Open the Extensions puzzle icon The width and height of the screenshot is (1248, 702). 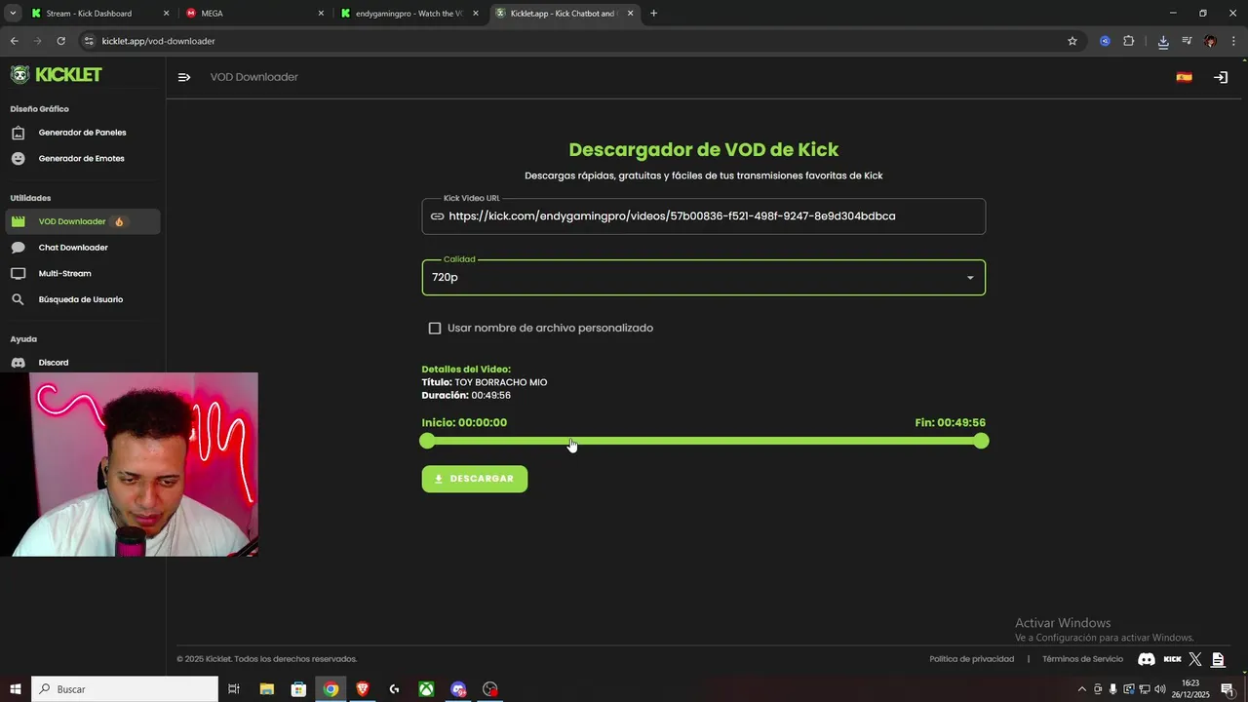click(1129, 41)
